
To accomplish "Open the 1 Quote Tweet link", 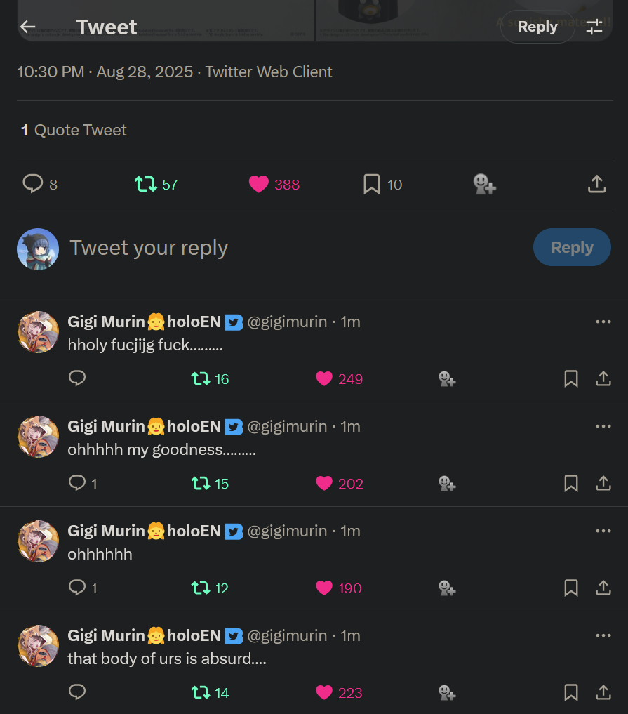I will [x=74, y=130].
